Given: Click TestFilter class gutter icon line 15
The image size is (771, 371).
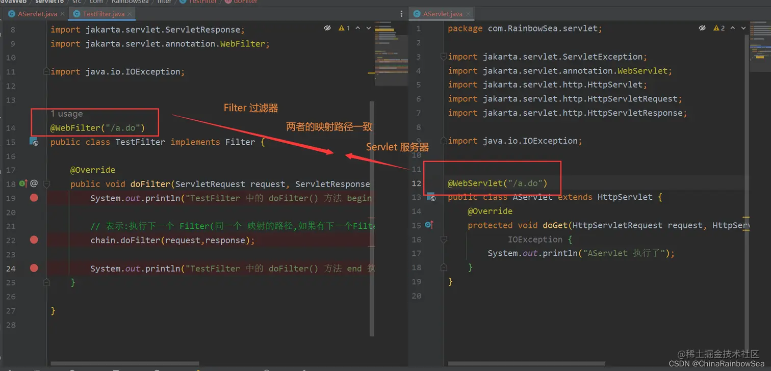Looking at the screenshot, I should [x=34, y=142].
